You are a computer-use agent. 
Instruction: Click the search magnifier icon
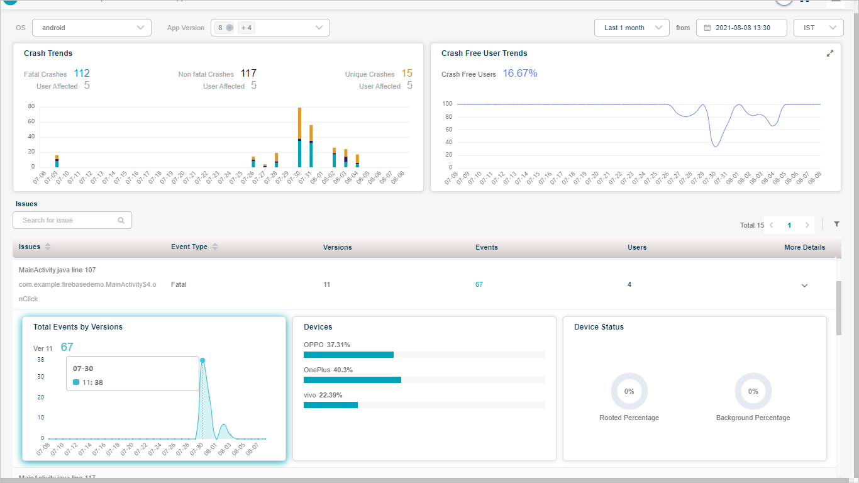coord(121,221)
